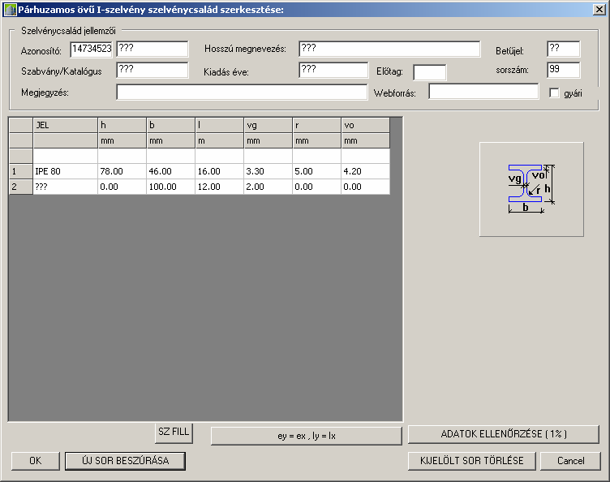Image resolution: width=610 pixels, height=482 pixels.
Task: Click the I-section profile diagram thumbnail
Action: tap(531, 189)
